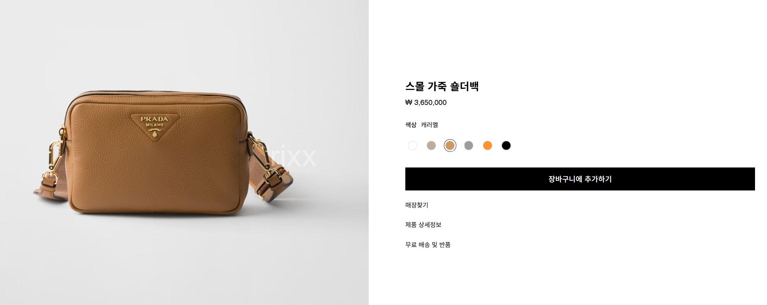
Task: Click the 색상 label
Action: [411, 125]
